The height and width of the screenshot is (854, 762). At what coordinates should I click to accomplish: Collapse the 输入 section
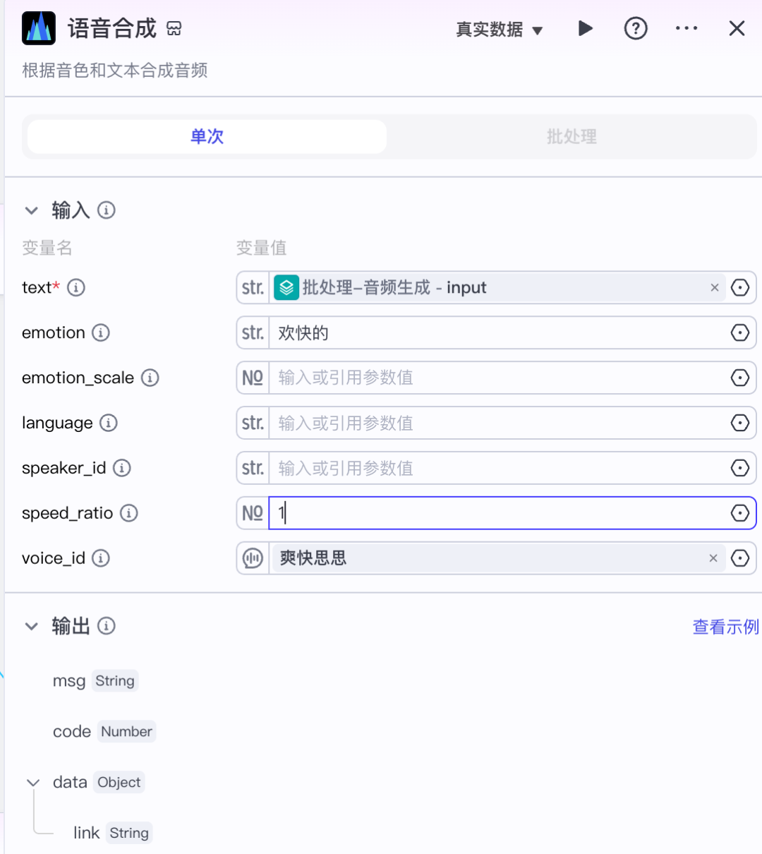click(31, 210)
